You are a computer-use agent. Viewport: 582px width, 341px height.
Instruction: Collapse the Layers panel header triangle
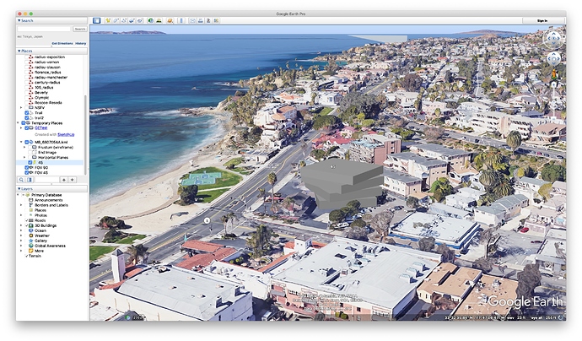tap(19, 189)
